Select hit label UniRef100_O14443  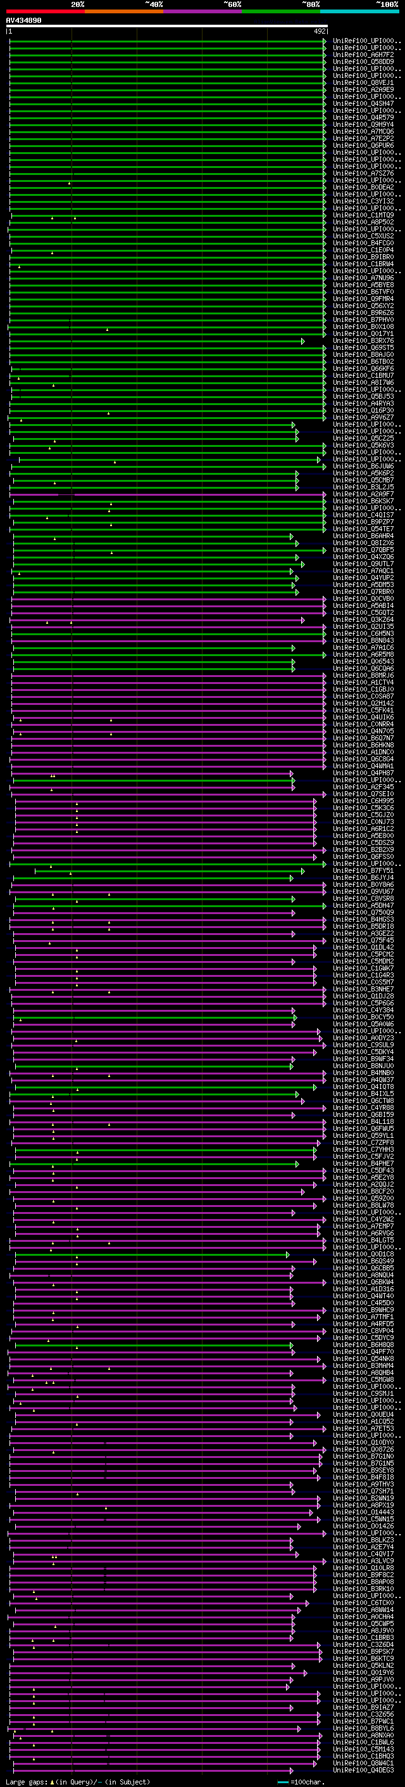click(x=363, y=1512)
